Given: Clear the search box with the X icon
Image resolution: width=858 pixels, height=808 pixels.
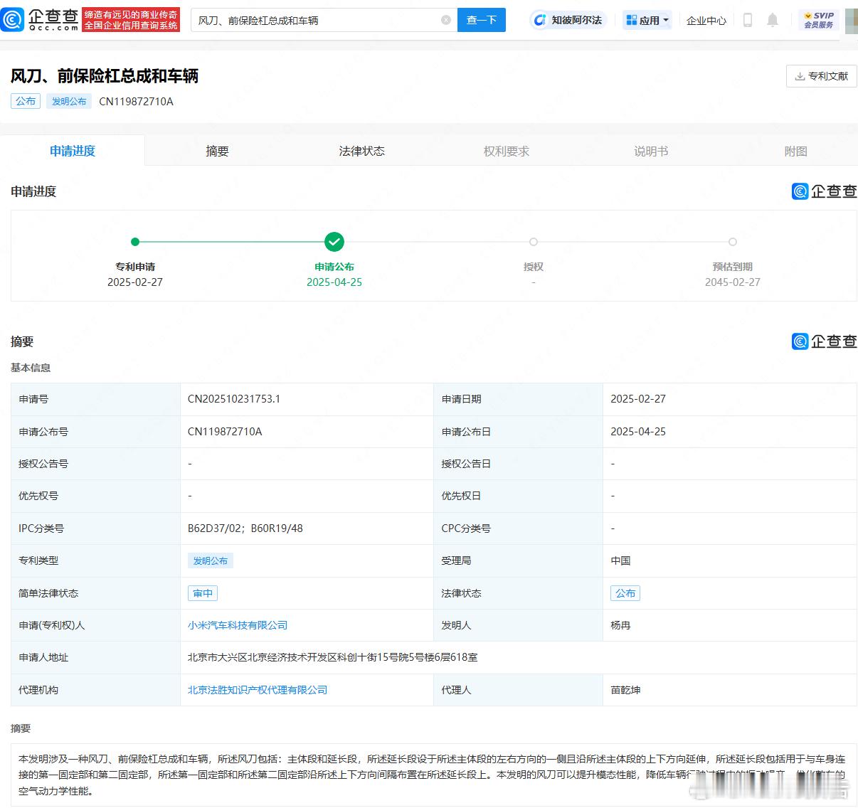Looking at the screenshot, I should 446,20.
